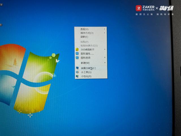
Task: Expand the submenu arrow for 360桌面助手
Action: (x=105, y=49)
